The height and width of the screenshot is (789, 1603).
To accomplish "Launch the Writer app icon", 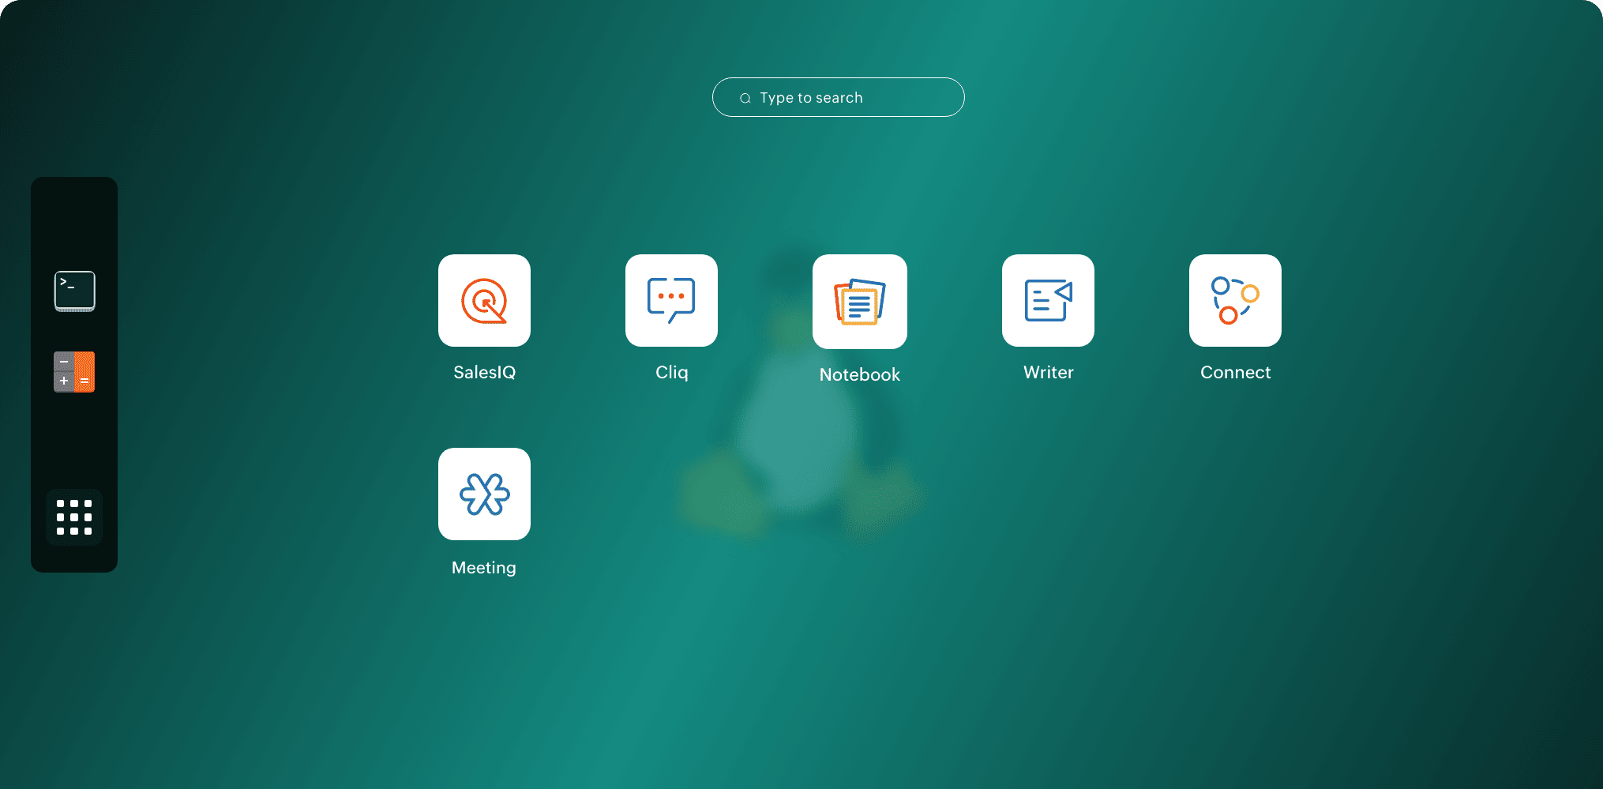I will (x=1048, y=300).
